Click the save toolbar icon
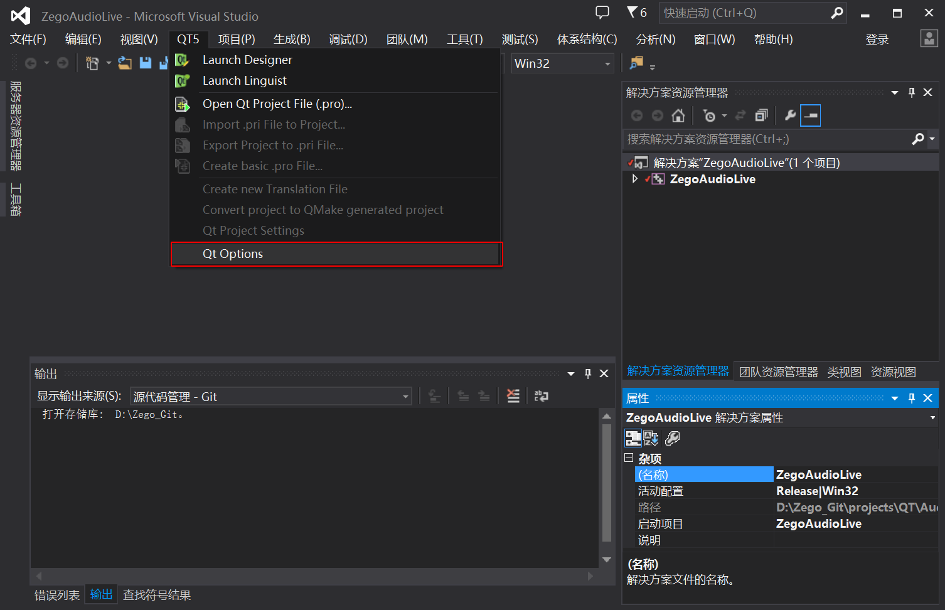945x610 pixels. (146, 63)
